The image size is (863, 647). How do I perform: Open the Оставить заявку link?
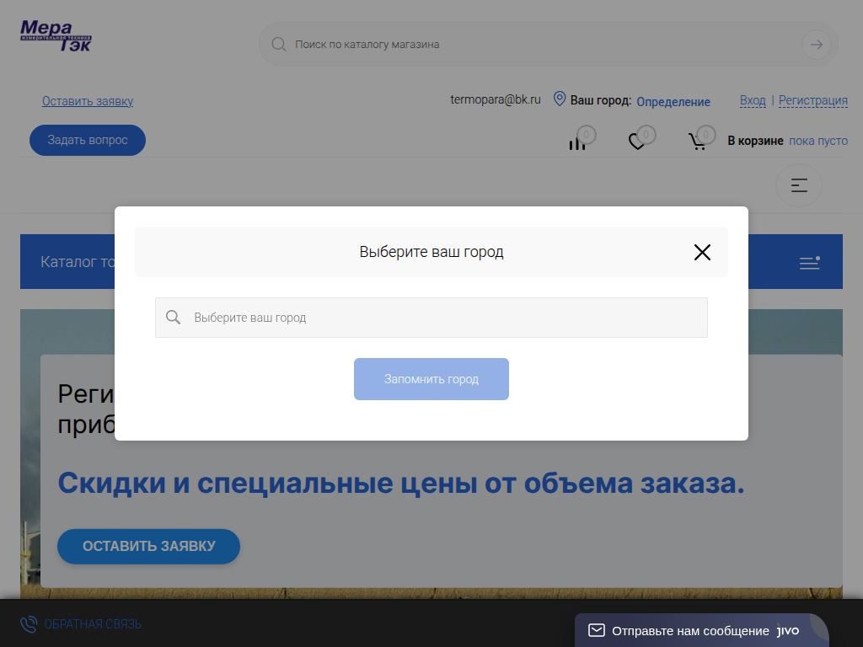[88, 101]
